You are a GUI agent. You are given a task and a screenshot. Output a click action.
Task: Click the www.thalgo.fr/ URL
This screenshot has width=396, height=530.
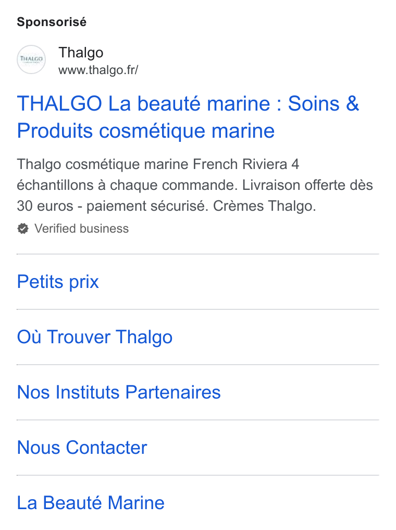98,70
